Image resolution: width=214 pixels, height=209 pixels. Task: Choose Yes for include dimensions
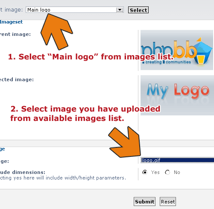point(145,172)
